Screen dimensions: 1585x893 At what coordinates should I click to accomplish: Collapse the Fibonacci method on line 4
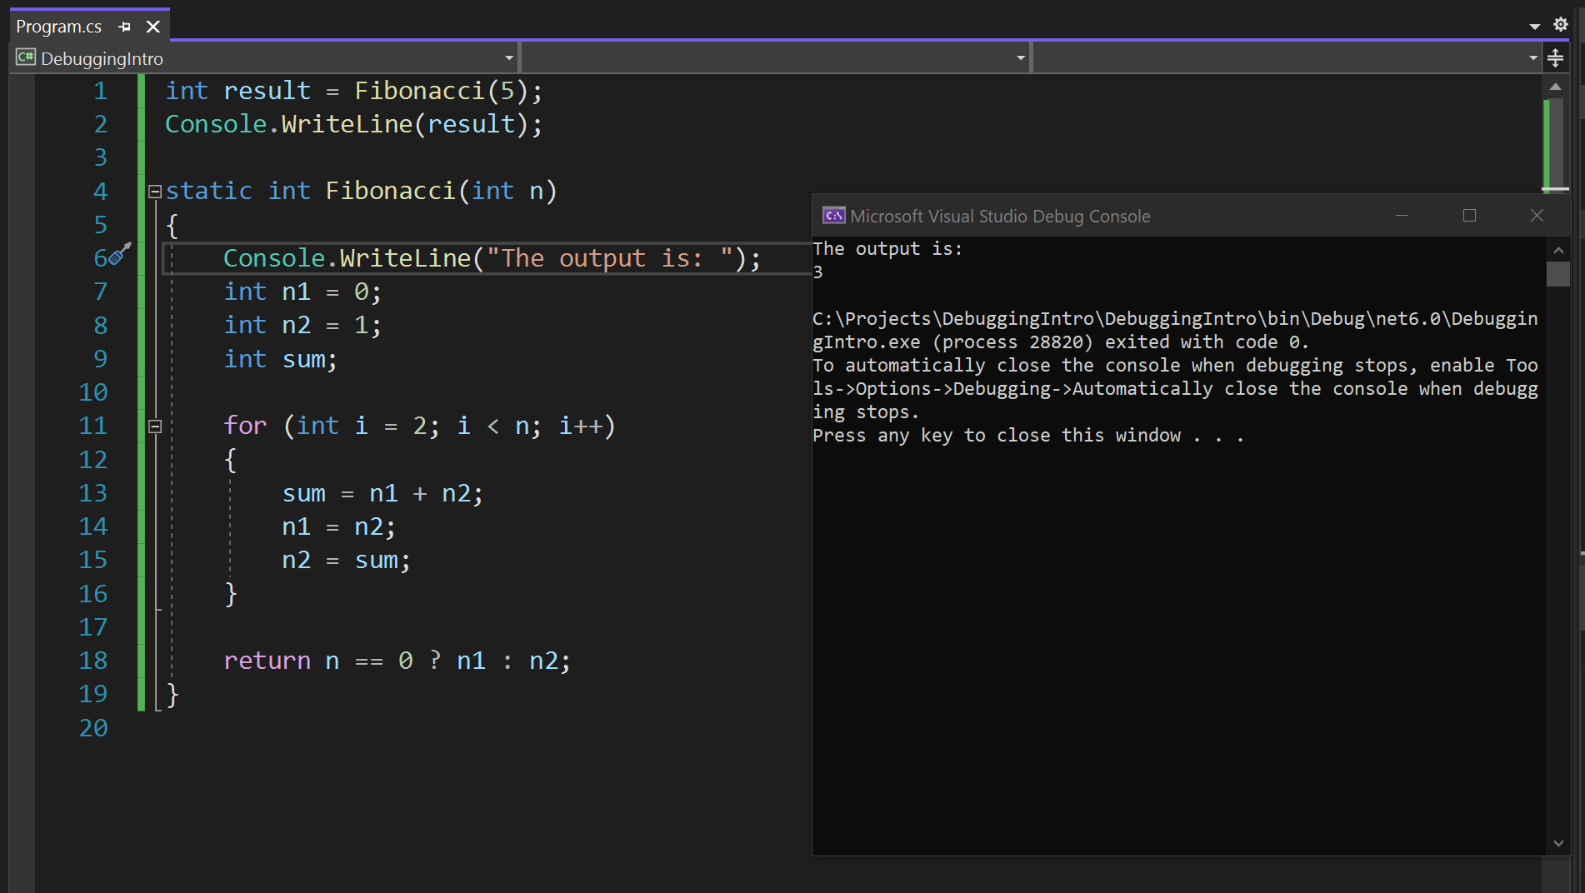pos(155,192)
